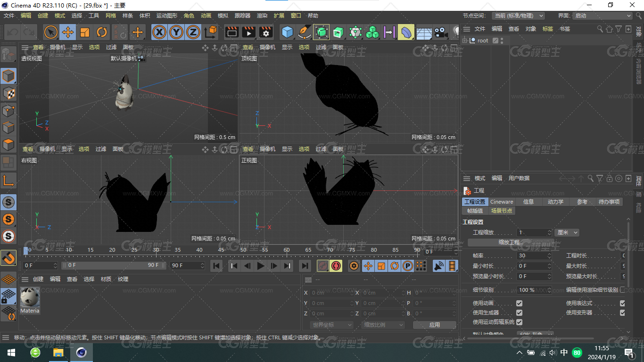
Task: Activate the Rotate tool in top toolbar
Action: pyautogui.click(x=102, y=32)
